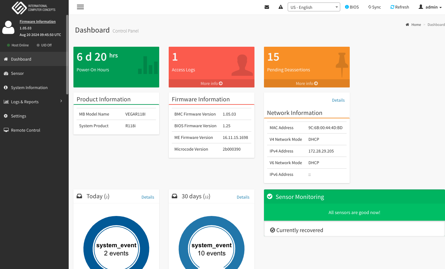Open Details for Network Information
Viewport: 445px width, 269px height.
338,100
